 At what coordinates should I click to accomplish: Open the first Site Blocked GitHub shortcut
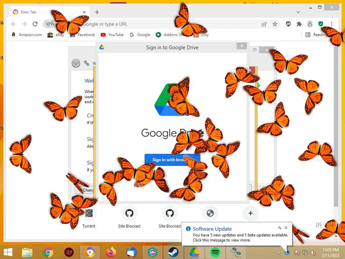click(x=129, y=217)
